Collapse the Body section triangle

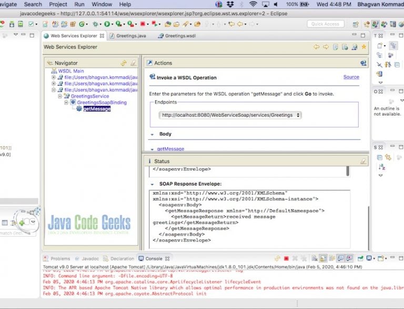pos(152,134)
